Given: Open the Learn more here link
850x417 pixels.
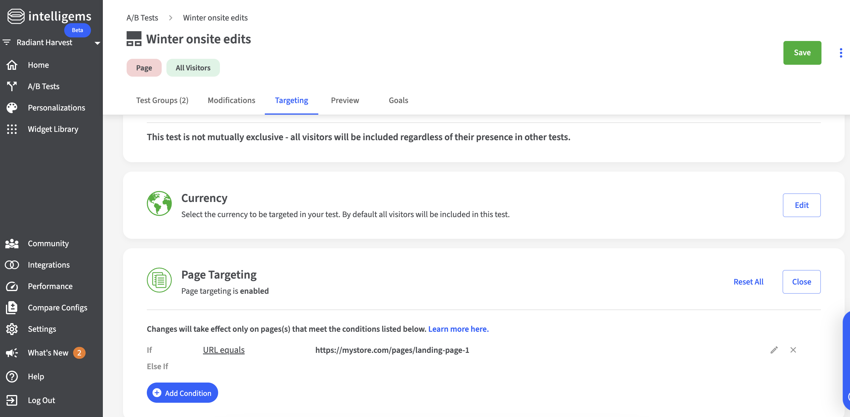Looking at the screenshot, I should click(458, 329).
